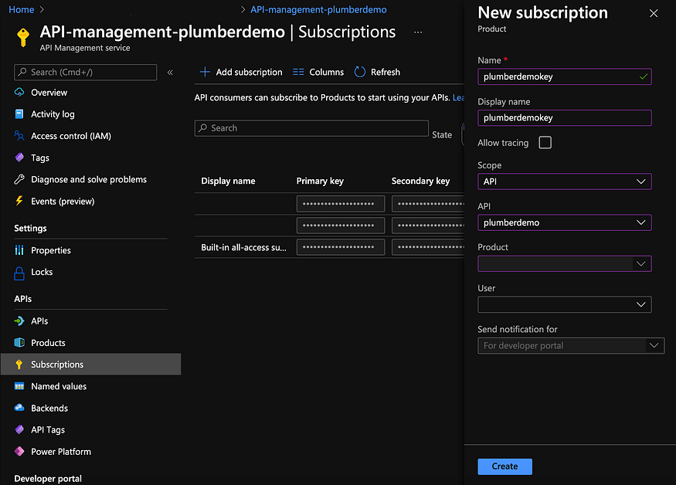Click the Display name column header
The width and height of the screenshot is (676, 485).
pos(228,181)
